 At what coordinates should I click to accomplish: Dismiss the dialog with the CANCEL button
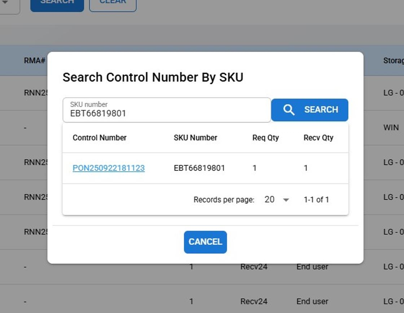click(205, 242)
